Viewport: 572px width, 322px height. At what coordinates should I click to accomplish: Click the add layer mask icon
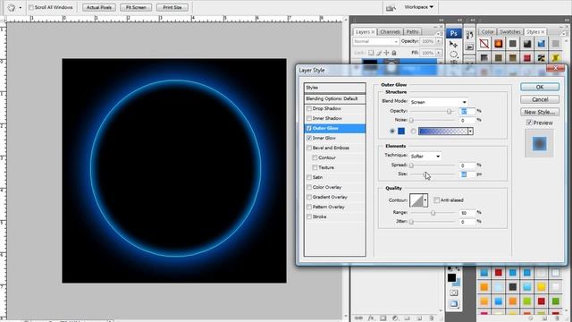pos(383,318)
